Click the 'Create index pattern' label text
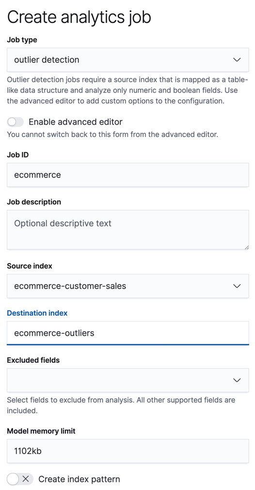The image size is (255, 490). (79, 479)
